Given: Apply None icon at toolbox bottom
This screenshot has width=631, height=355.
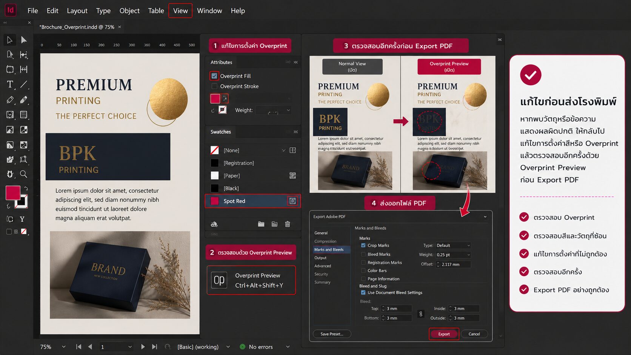Looking at the screenshot, I should coord(24,232).
